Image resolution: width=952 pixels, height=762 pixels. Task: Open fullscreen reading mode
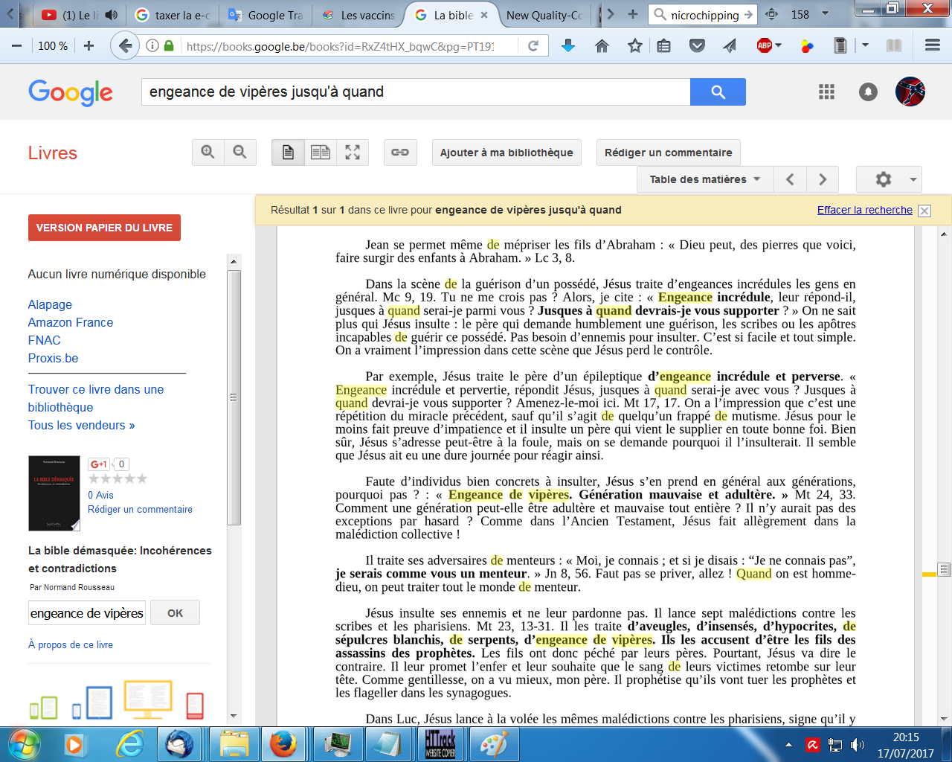tap(353, 153)
